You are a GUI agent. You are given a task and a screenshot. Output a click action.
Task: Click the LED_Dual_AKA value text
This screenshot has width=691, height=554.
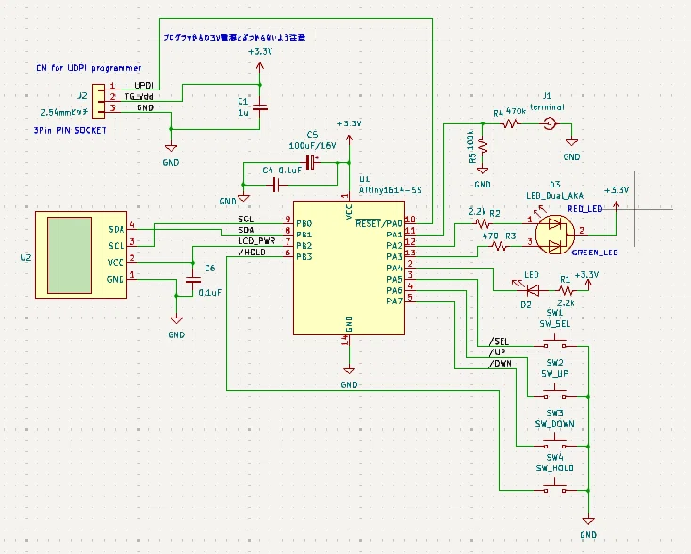[x=555, y=196]
